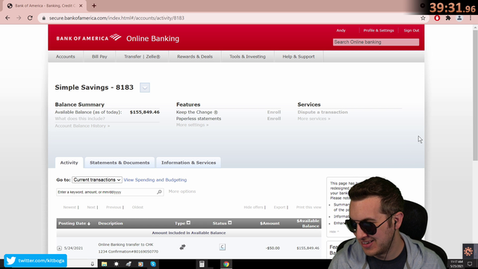478x269 pixels.
Task: Click 'View Spending and Budgeting' link
Action: click(155, 179)
